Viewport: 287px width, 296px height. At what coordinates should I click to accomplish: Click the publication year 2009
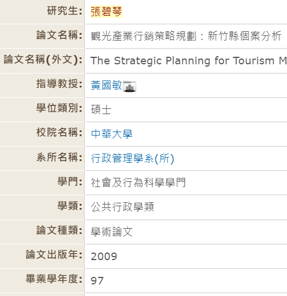coord(104,257)
